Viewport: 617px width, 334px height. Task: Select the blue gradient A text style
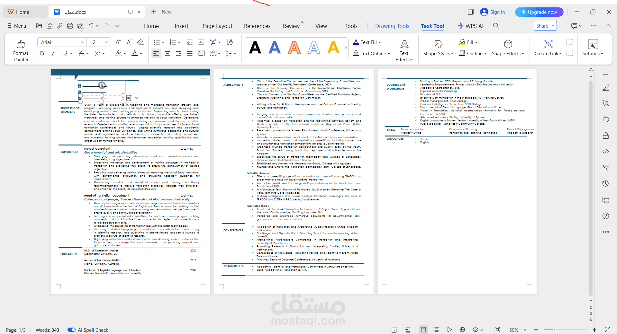pyautogui.click(x=275, y=48)
